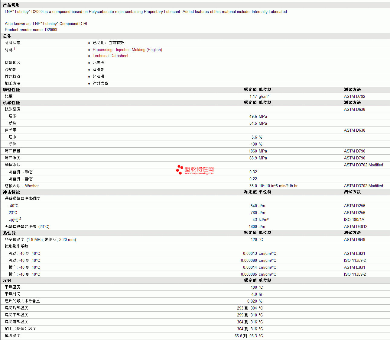The width and height of the screenshot is (390, 340).
Task: Select the 130 % elongation at break value
Action: (256, 144)
